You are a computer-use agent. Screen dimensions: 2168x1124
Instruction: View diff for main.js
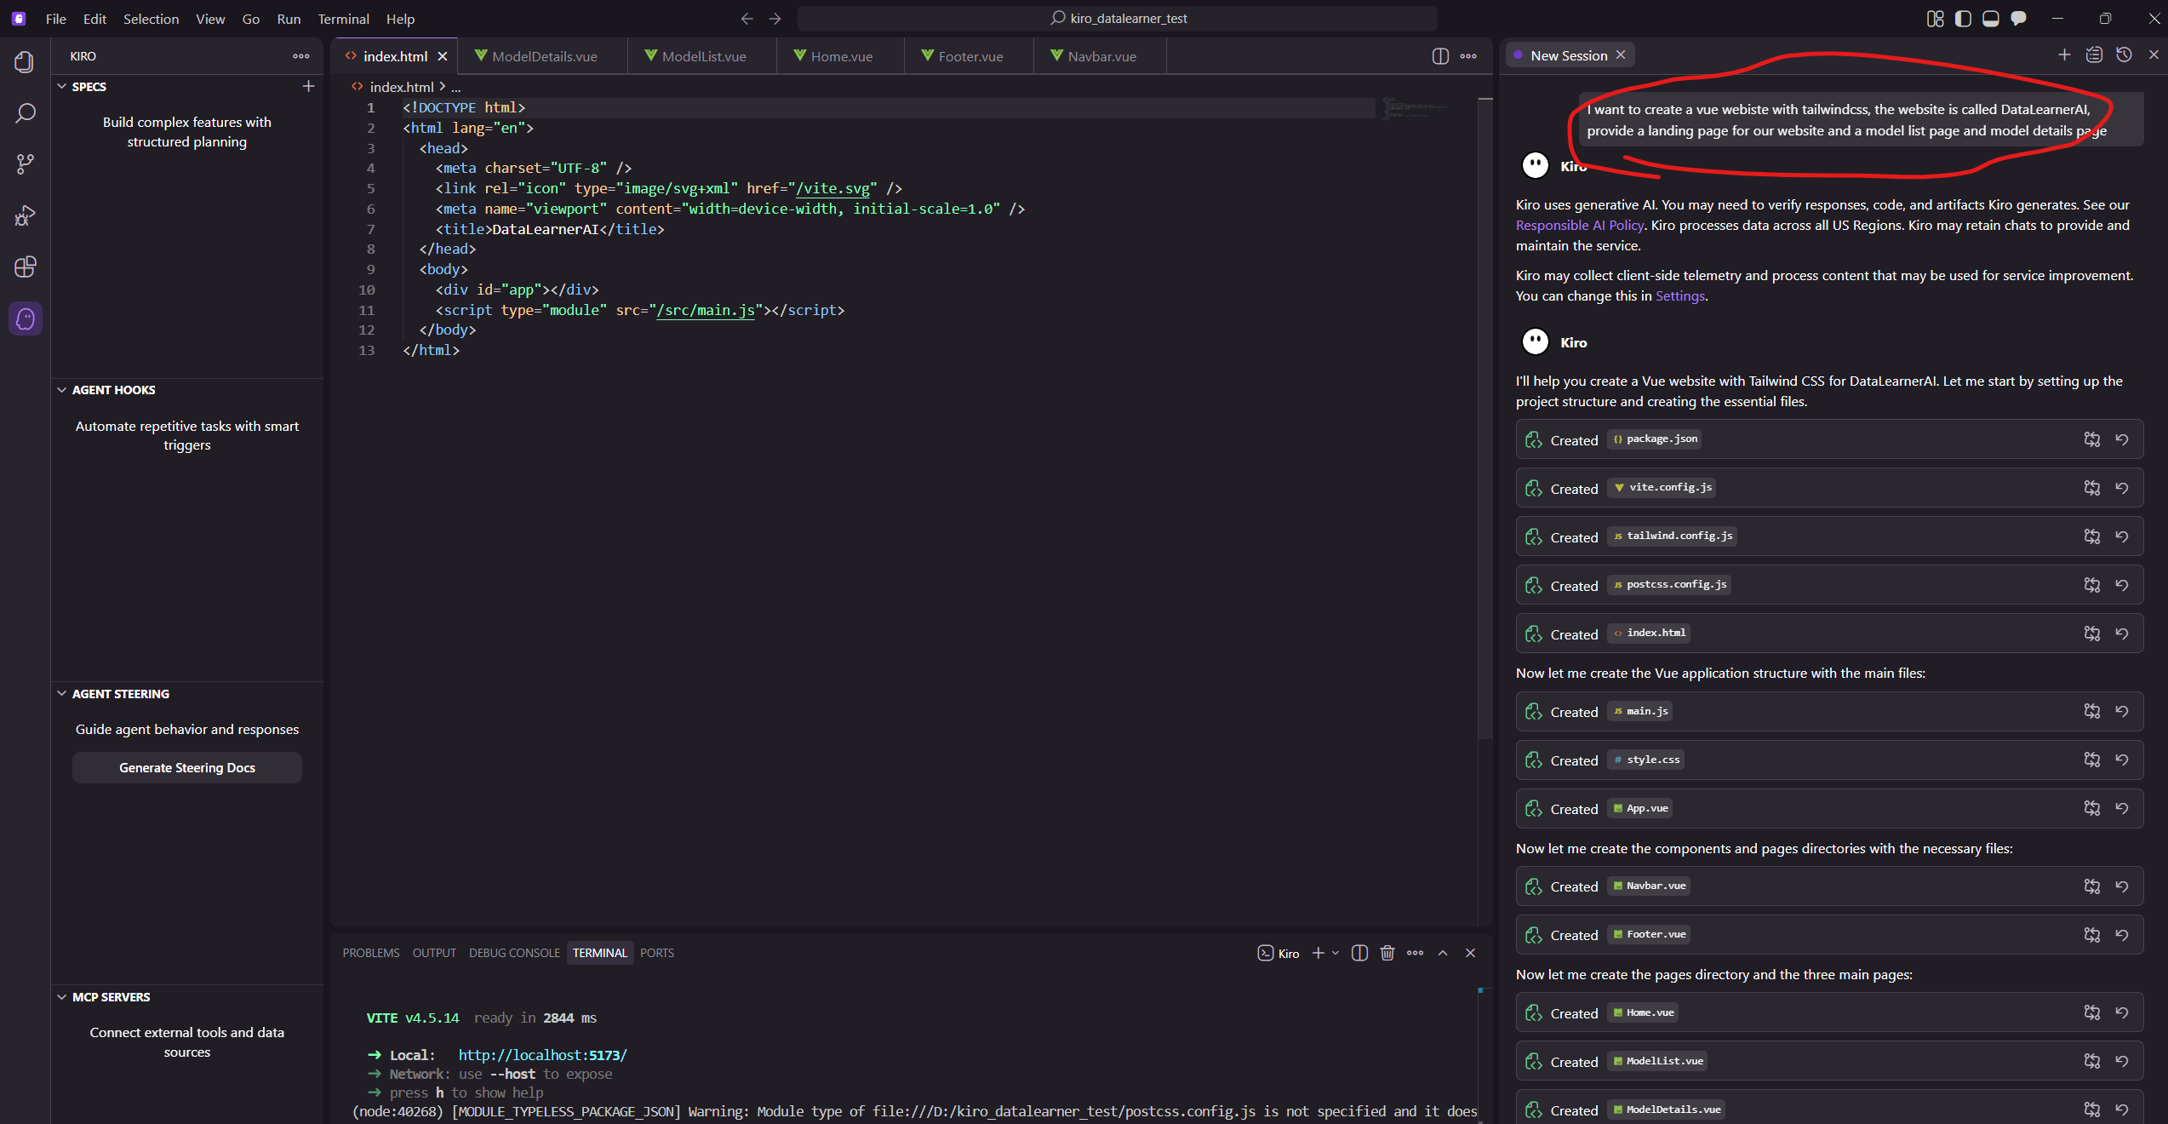[2091, 711]
